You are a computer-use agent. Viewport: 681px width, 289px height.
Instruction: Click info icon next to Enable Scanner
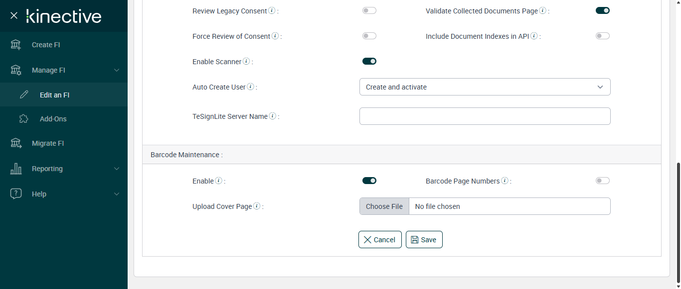click(246, 62)
